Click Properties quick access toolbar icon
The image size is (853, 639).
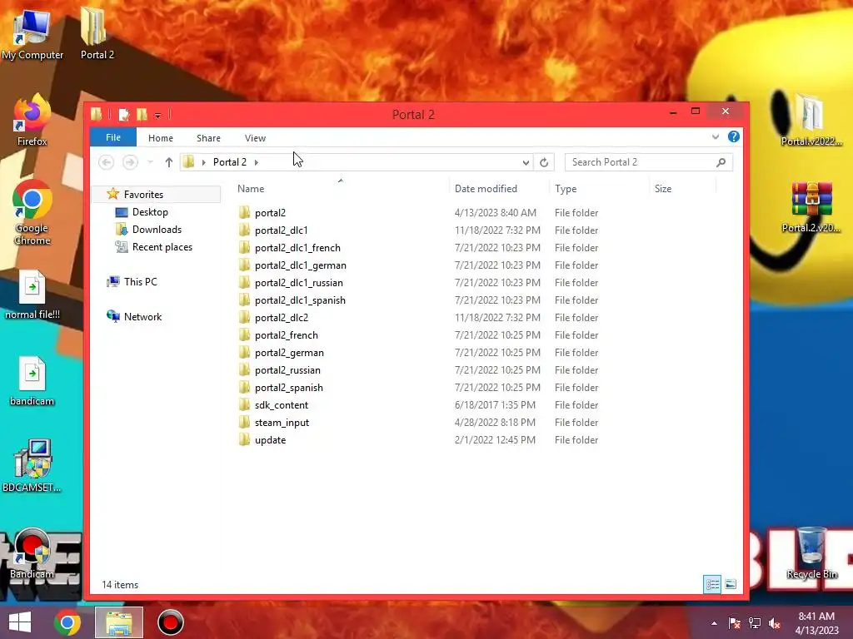[124, 115]
